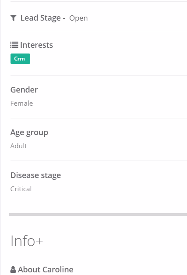Click the Age group heading
This screenshot has height=275, width=187.
(29, 132)
